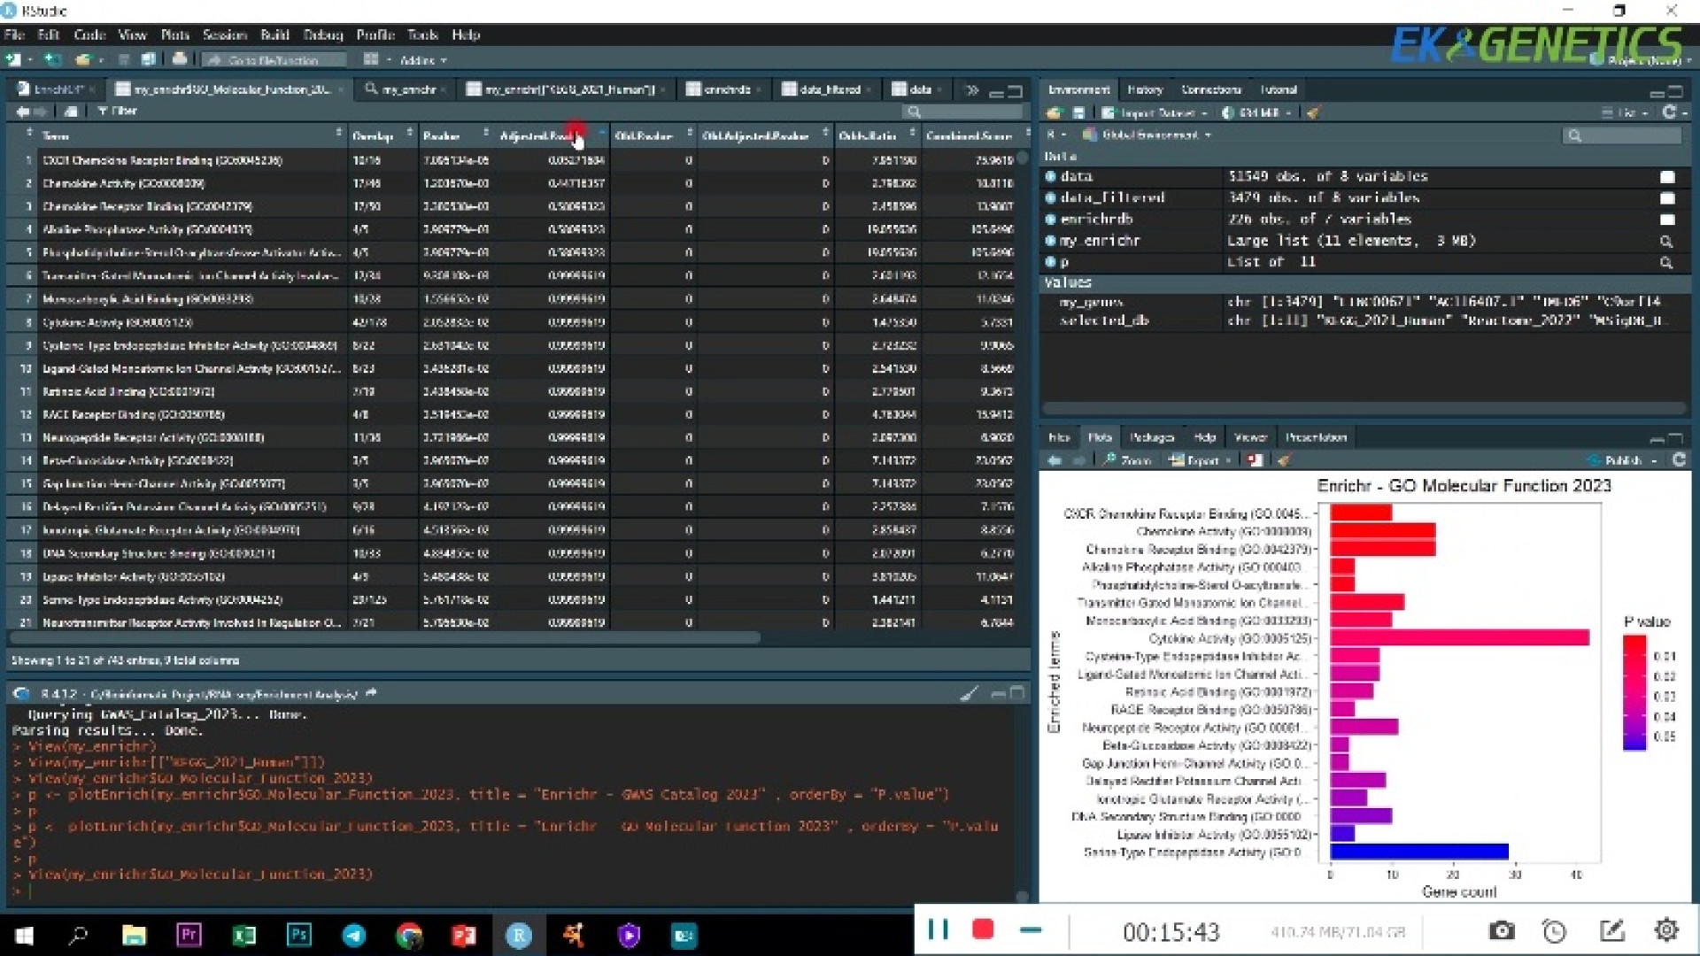Inspect my_enrichr with its magnifier icon

click(1665, 241)
